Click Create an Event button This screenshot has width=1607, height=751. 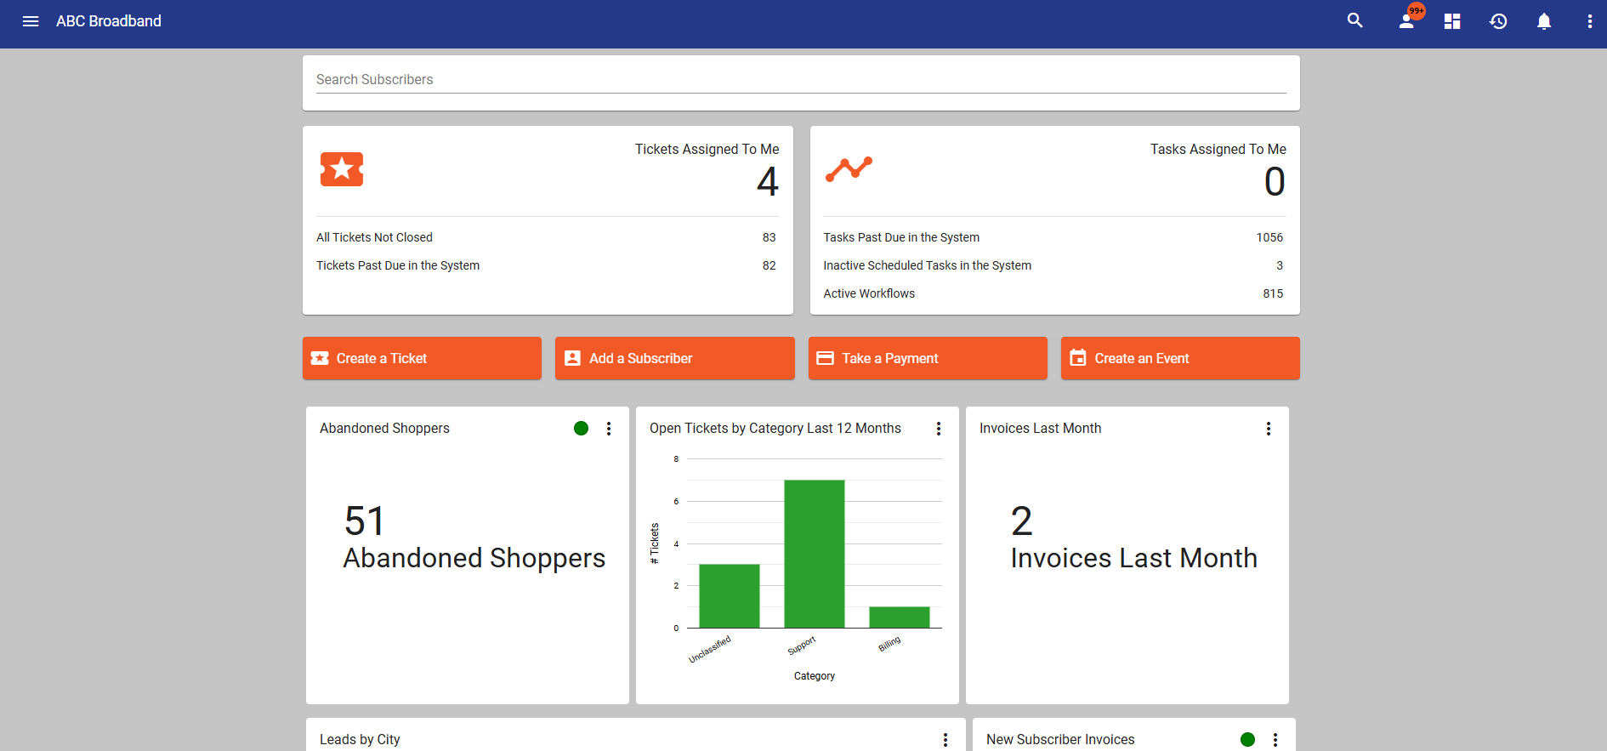pos(1180,358)
